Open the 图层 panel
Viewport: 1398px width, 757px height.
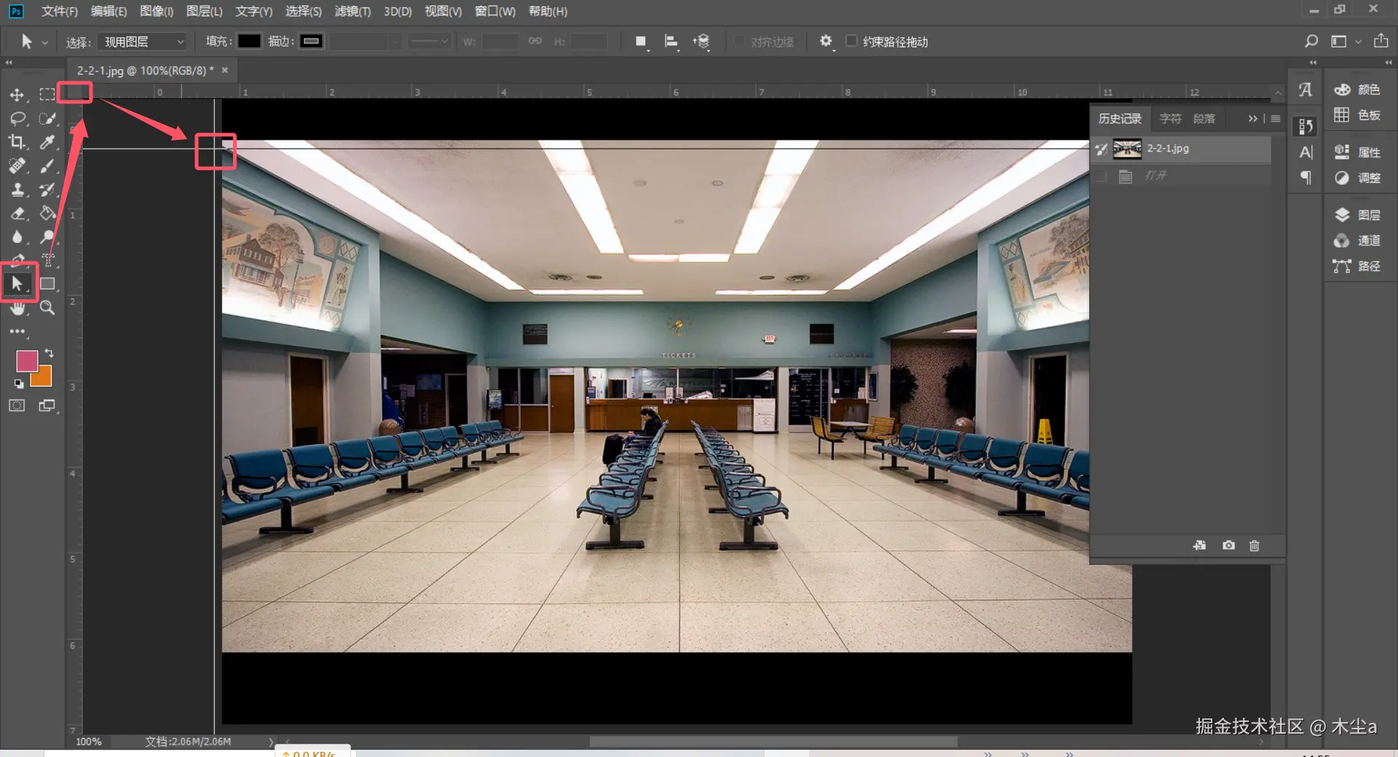click(x=1357, y=215)
